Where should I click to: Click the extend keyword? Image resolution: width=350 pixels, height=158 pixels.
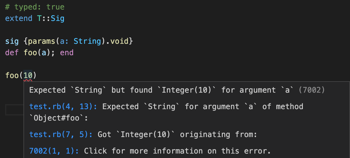[19, 18]
